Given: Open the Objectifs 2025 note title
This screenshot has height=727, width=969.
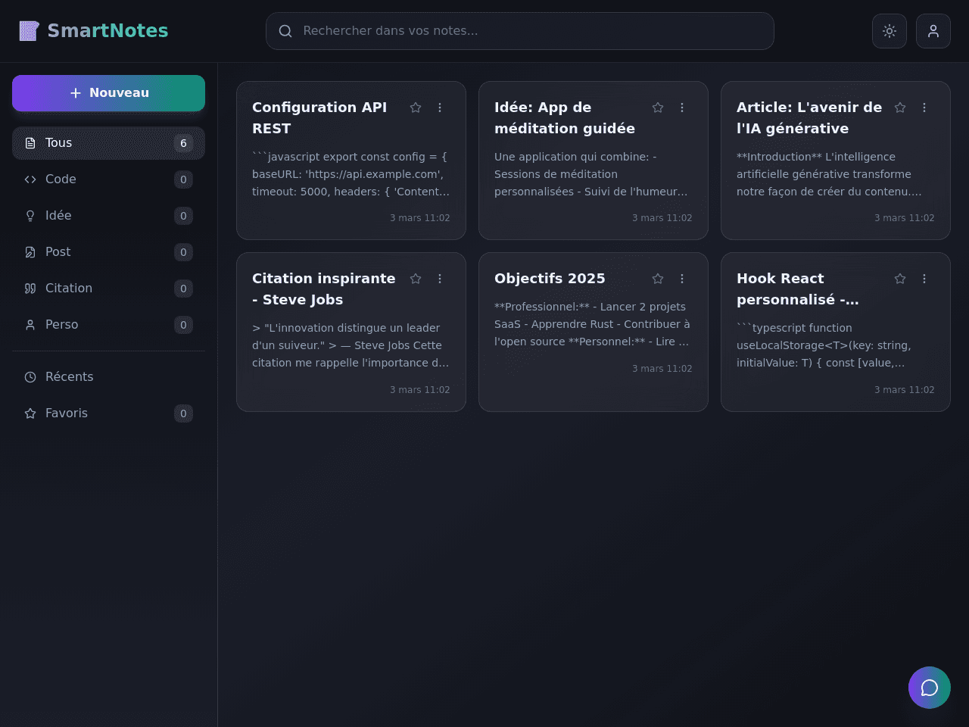Looking at the screenshot, I should (550, 279).
